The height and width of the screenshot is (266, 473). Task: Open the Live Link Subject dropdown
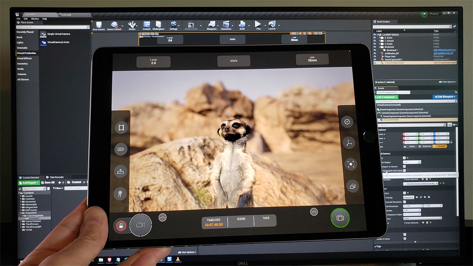pyautogui.click(x=412, y=162)
